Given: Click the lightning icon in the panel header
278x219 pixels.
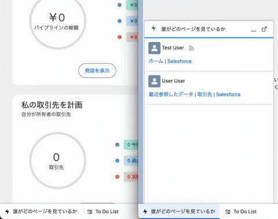Looking at the screenshot, I should [x=153, y=28].
